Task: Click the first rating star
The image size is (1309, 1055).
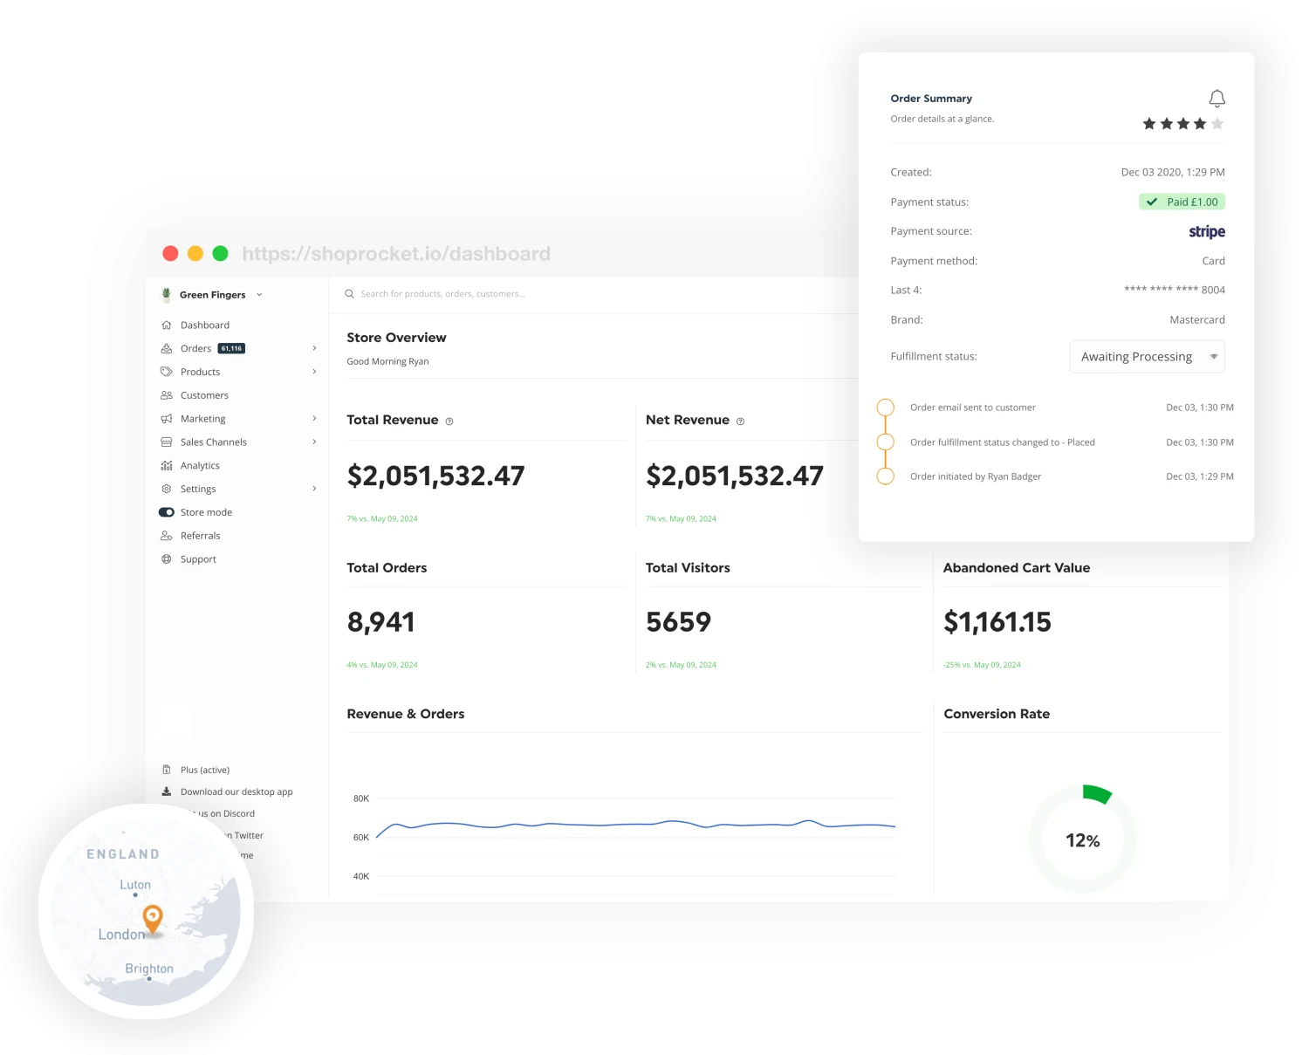Action: (x=1149, y=124)
